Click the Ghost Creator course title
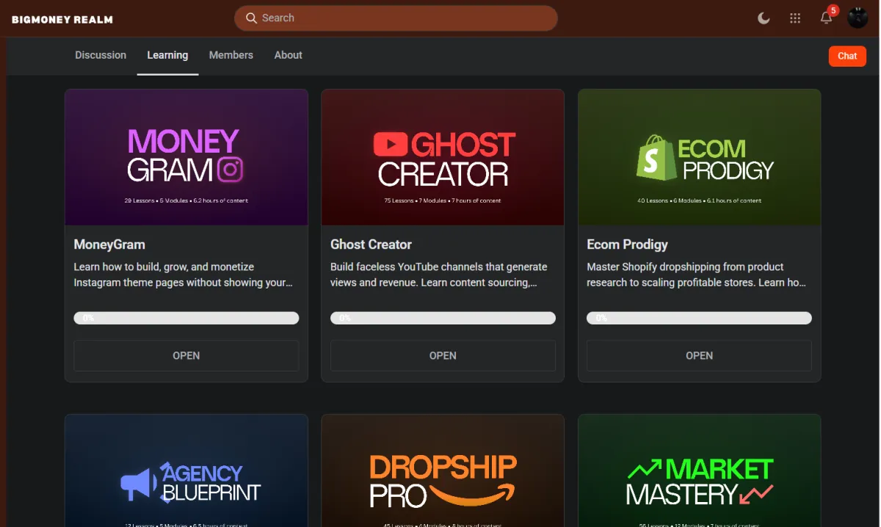The height and width of the screenshot is (527, 881). [x=371, y=244]
